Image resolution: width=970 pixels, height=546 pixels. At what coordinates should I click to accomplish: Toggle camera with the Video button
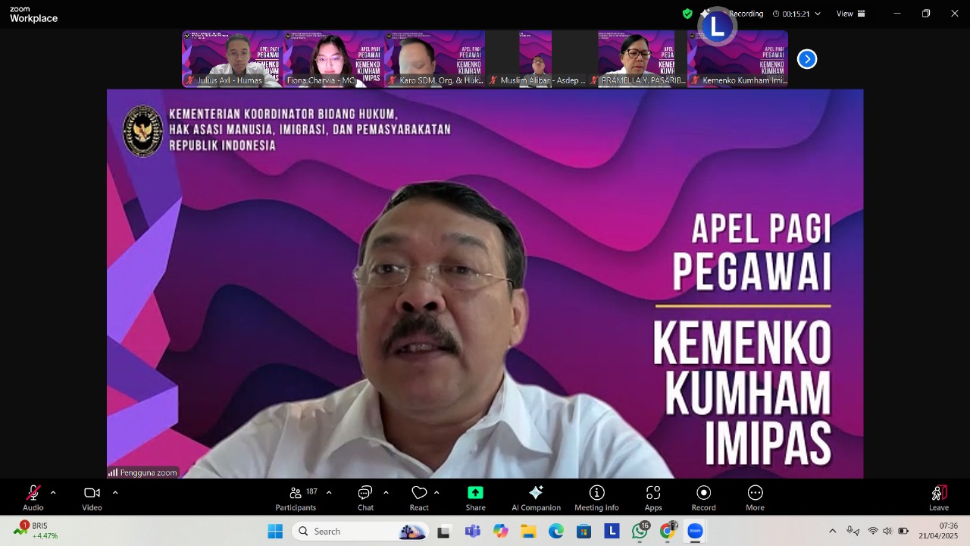tap(92, 497)
